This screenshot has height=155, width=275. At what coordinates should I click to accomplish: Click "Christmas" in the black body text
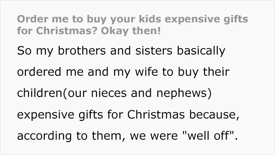pyautogui.click(x=156, y=115)
